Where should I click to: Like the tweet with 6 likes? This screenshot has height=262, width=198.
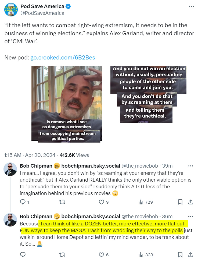tap(101, 255)
